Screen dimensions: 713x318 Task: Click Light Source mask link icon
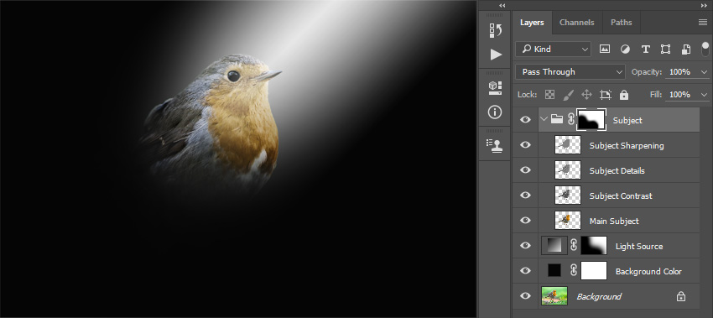574,245
